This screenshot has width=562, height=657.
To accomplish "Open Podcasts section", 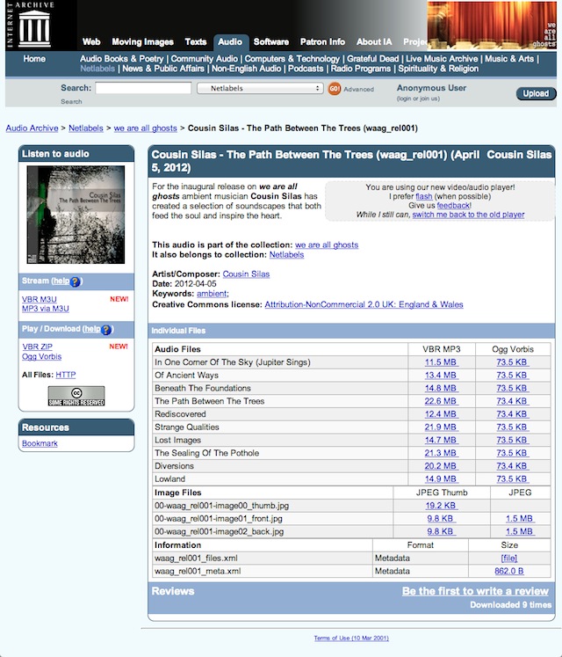I will click(306, 69).
